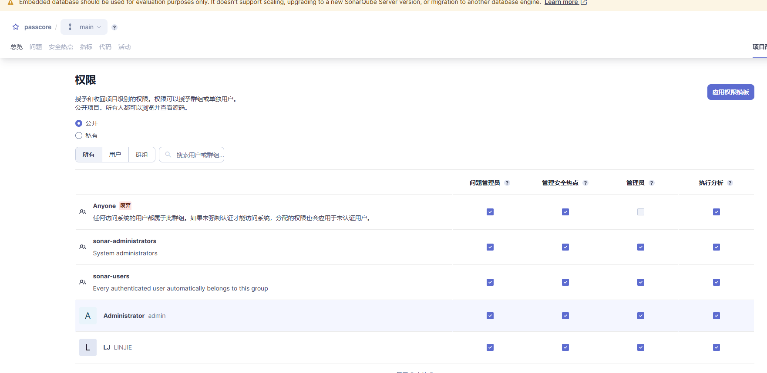This screenshot has width=767, height=373.
Task: Select the 私有 visibility radio button
Action: 79,135
